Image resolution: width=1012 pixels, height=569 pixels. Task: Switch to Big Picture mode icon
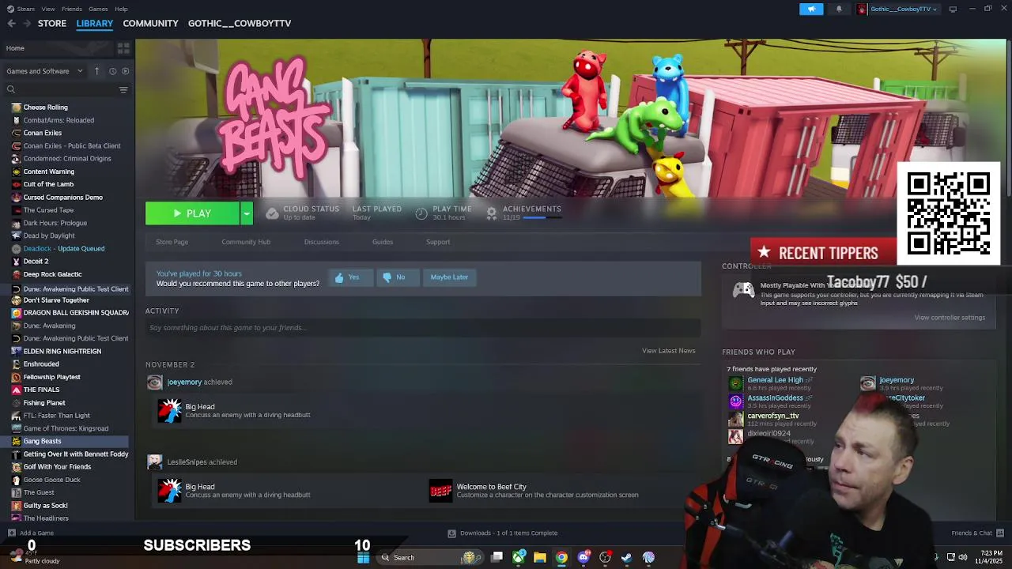tap(953, 9)
